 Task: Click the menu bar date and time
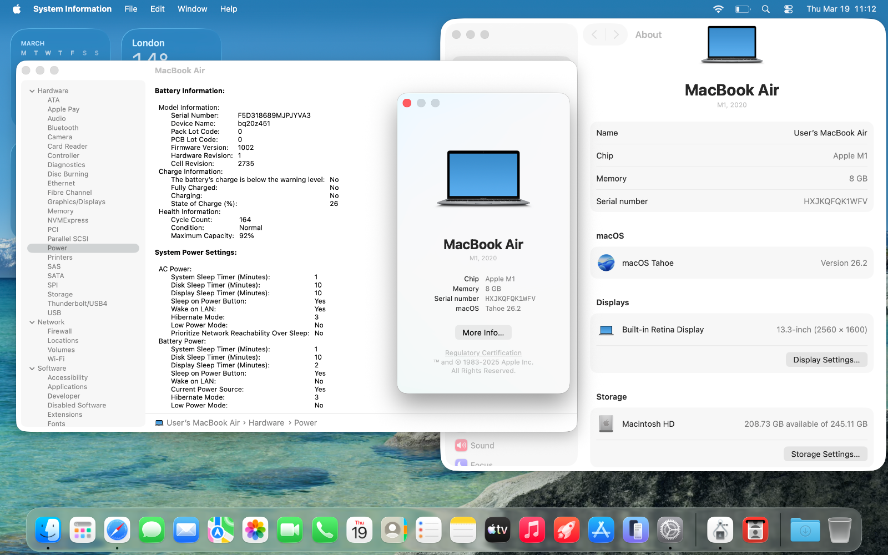(x=841, y=9)
